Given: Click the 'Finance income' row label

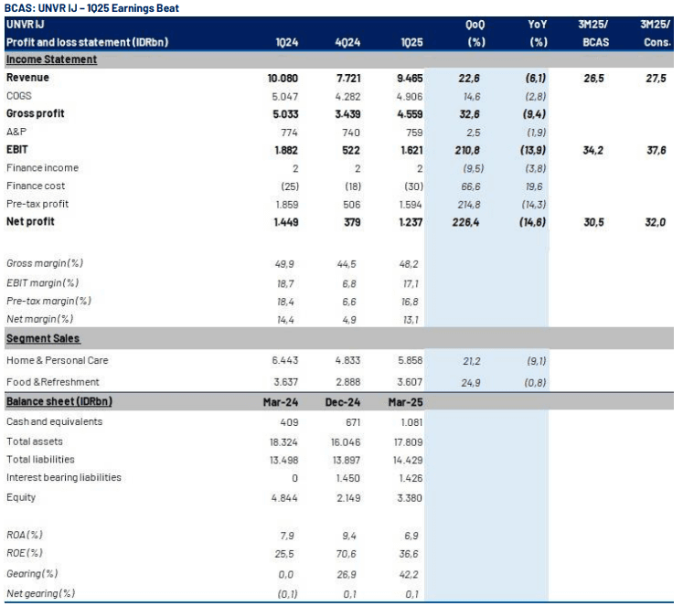Looking at the screenshot, I should pos(42,167).
